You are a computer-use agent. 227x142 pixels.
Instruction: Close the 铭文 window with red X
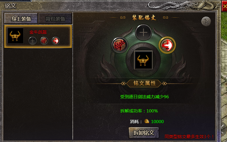225,6
